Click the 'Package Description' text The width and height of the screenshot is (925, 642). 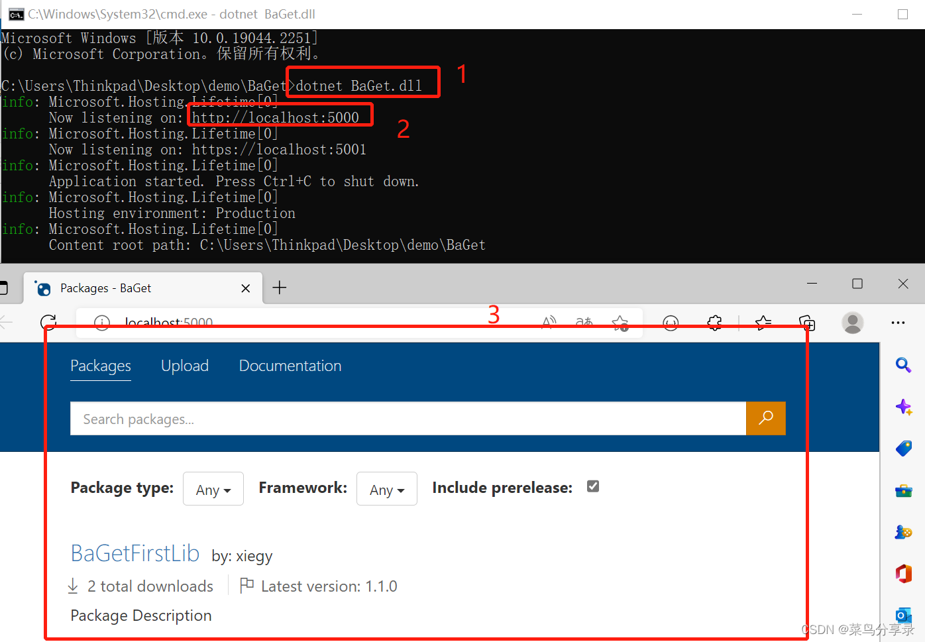(141, 615)
